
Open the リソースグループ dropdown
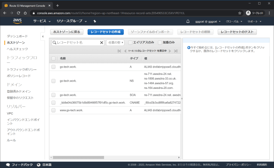71,21
